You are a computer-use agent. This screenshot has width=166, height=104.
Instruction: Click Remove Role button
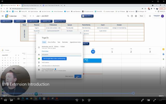pyautogui.click(x=20, y=21)
